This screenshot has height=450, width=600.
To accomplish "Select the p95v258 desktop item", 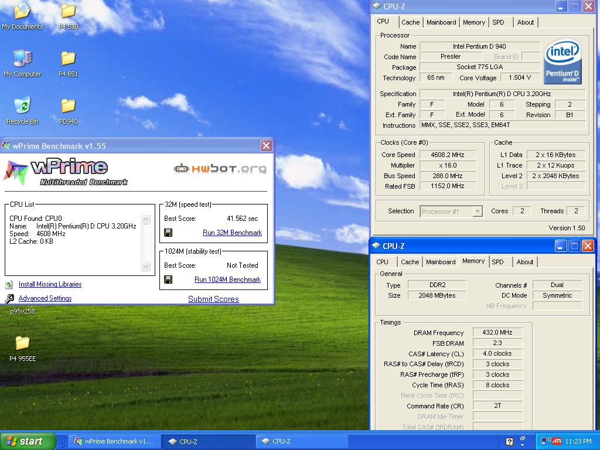I will tap(22, 311).
